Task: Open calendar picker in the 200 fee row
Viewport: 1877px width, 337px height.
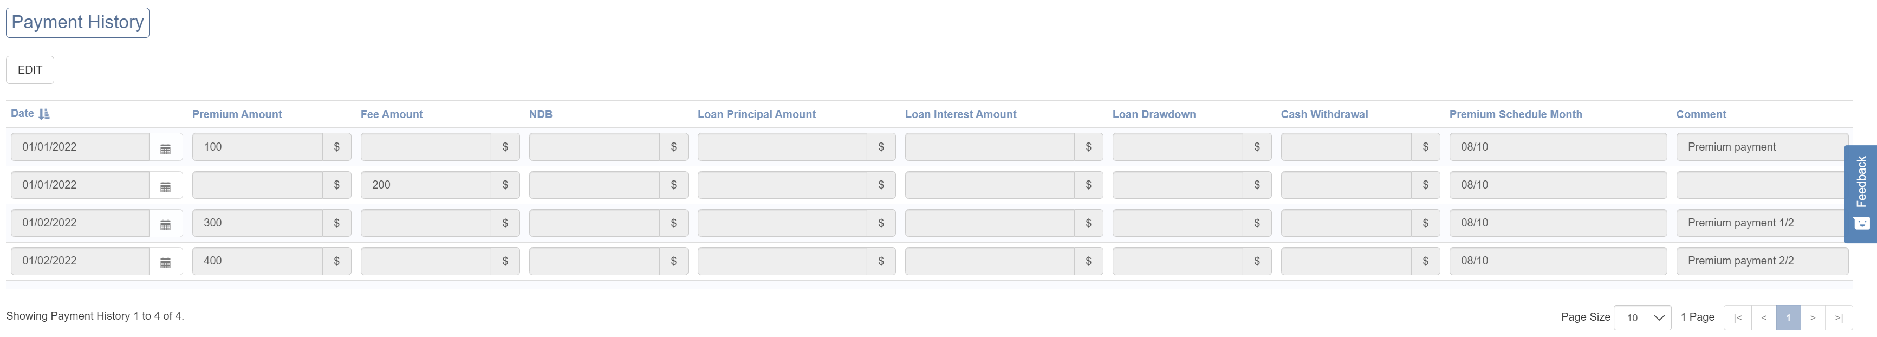Action: [x=165, y=185]
